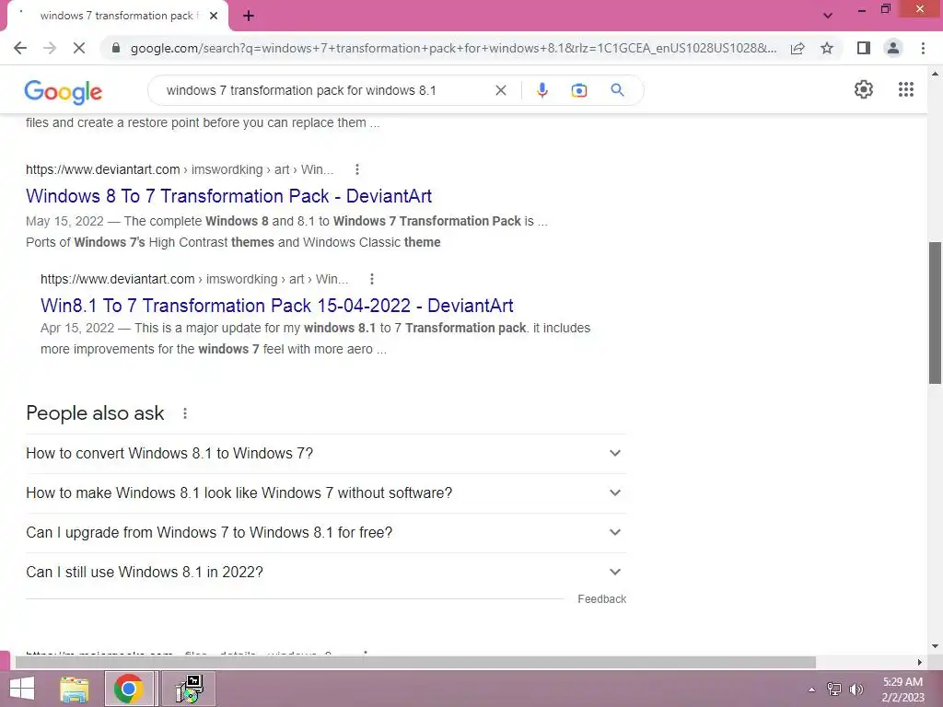The image size is (943, 707).
Task: Open the Chrome side panel
Action: 864,48
